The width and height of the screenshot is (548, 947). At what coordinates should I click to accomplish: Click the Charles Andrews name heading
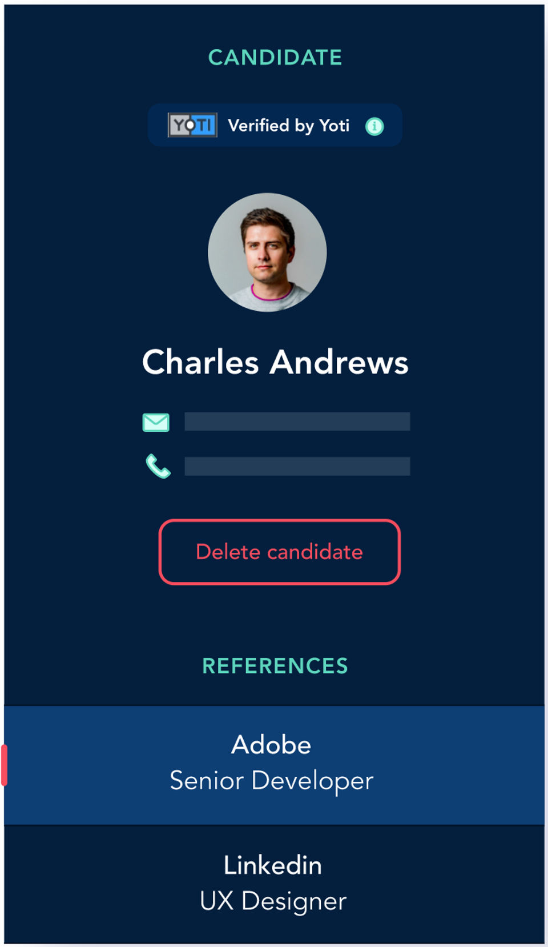(275, 362)
